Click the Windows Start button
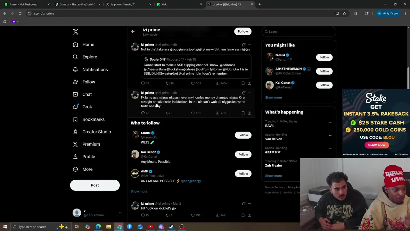The image size is (410, 231). 5,227
